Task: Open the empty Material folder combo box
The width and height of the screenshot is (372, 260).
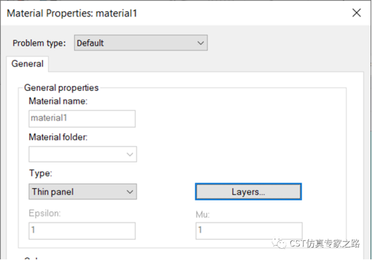Action: 83,154
